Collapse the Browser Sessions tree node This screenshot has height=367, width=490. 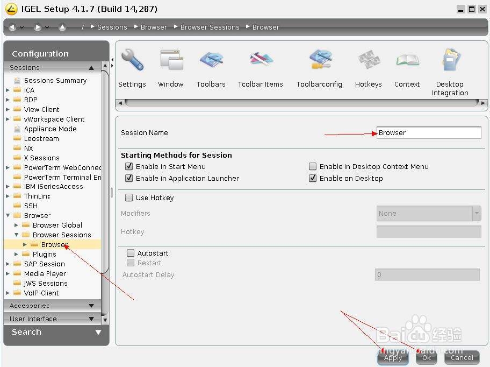16,235
